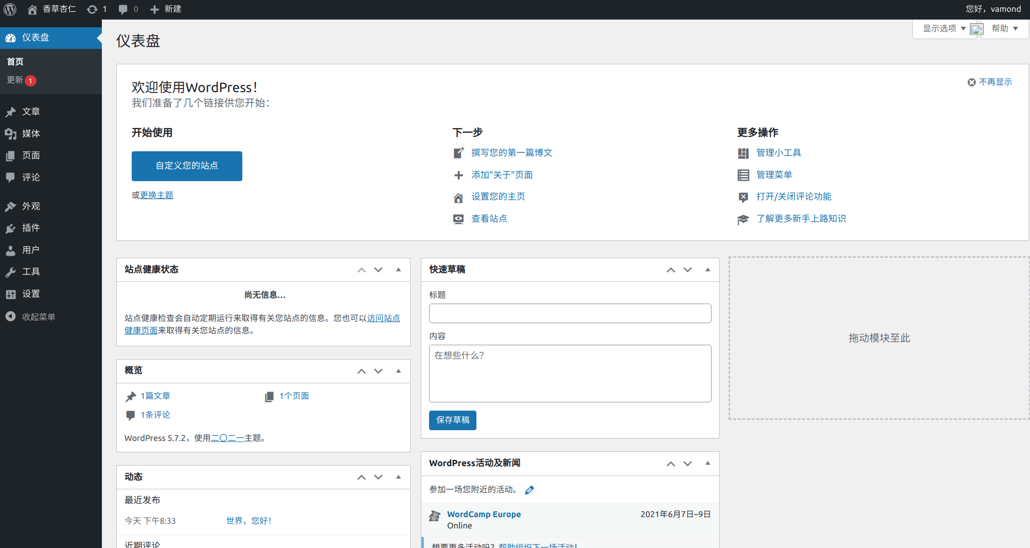Click the 内容 textarea
1030x548 pixels.
570,374
